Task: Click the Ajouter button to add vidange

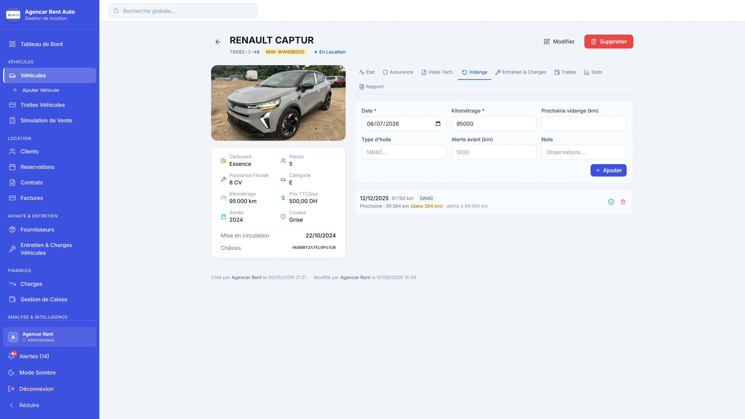Action: (x=608, y=170)
